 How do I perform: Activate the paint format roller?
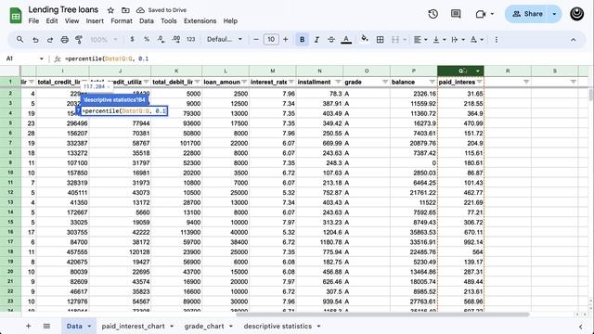[79, 39]
